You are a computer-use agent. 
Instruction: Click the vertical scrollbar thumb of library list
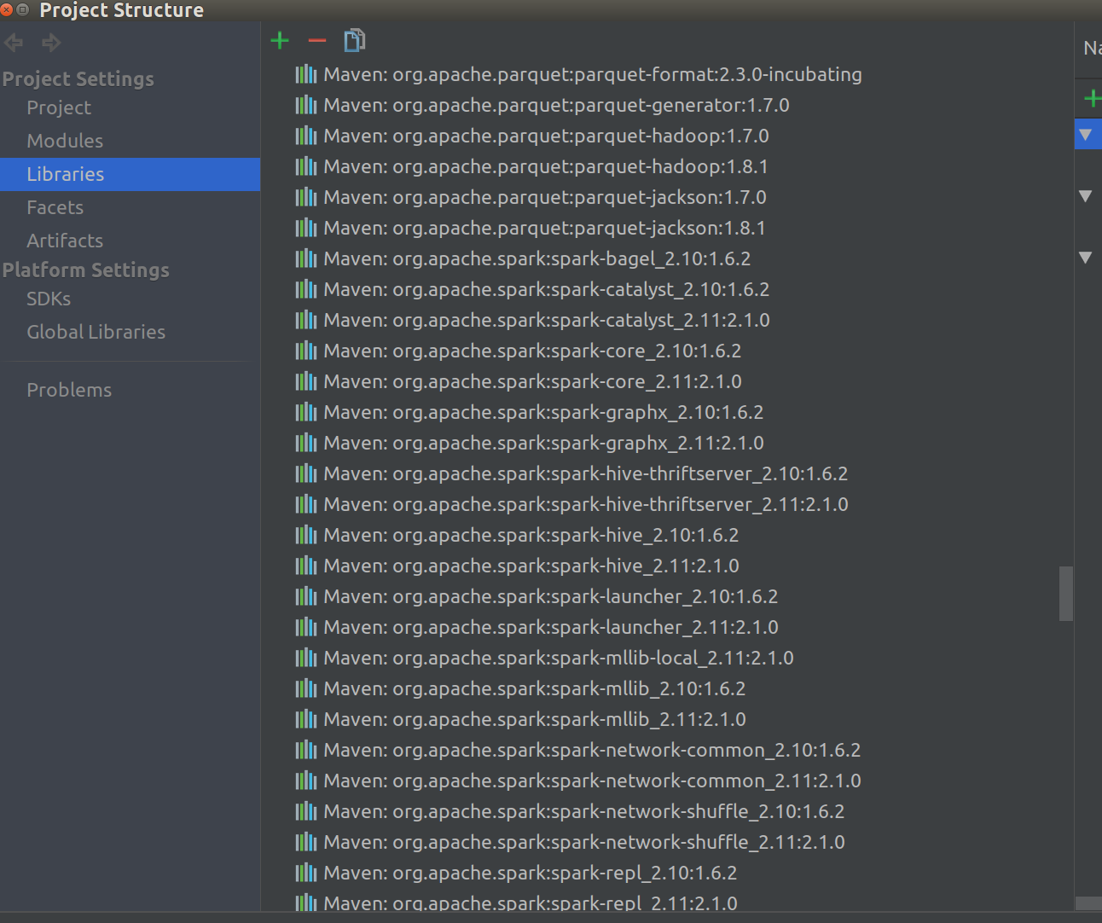[x=1065, y=594]
